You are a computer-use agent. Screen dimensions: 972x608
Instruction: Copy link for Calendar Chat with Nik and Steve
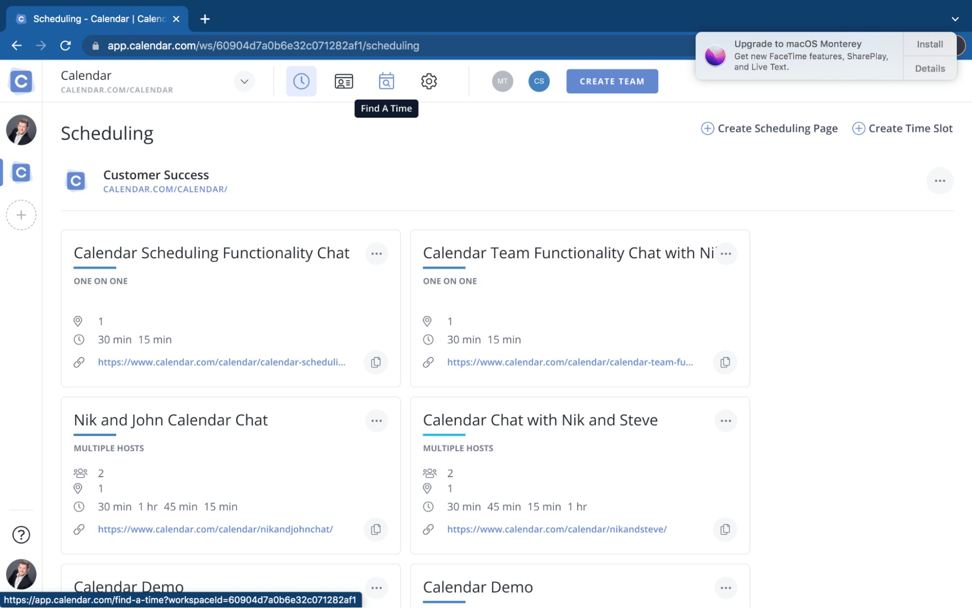click(725, 529)
